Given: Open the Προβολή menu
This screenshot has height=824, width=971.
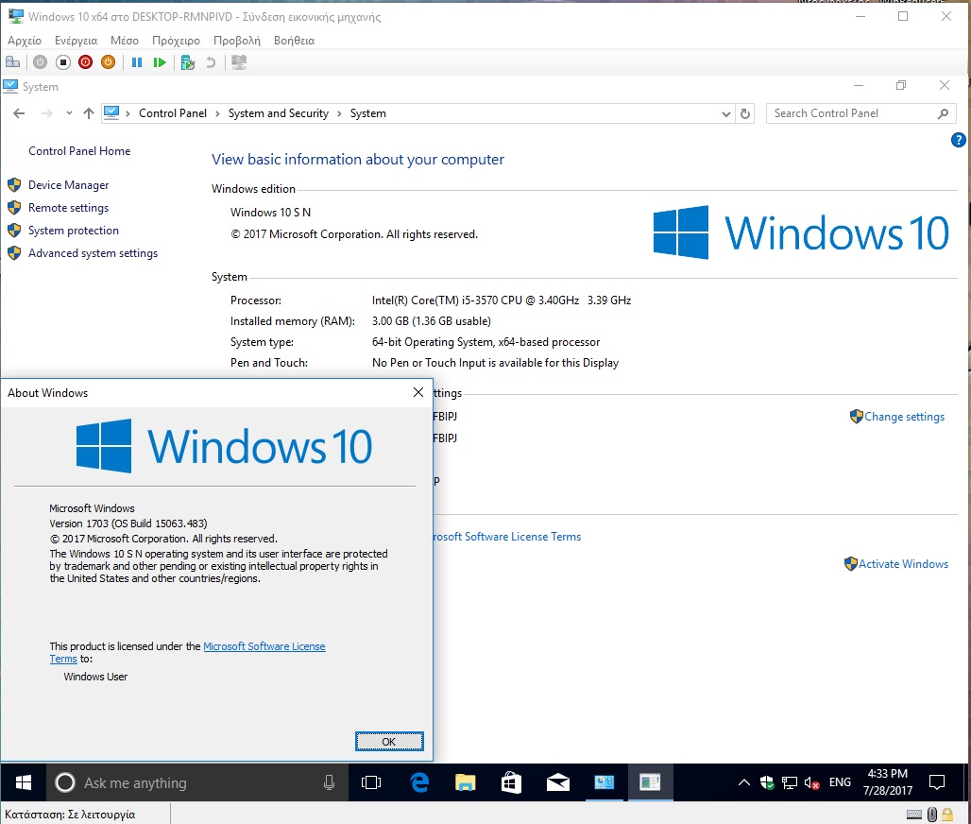Looking at the screenshot, I should pyautogui.click(x=236, y=41).
